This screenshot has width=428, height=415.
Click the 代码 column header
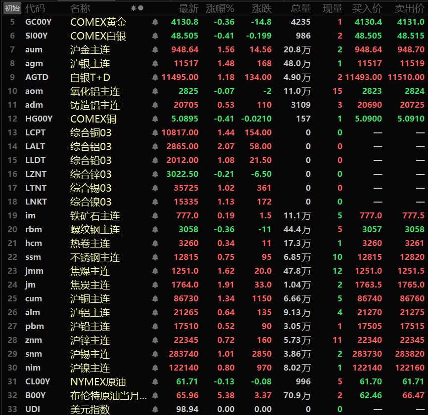(x=35, y=8)
